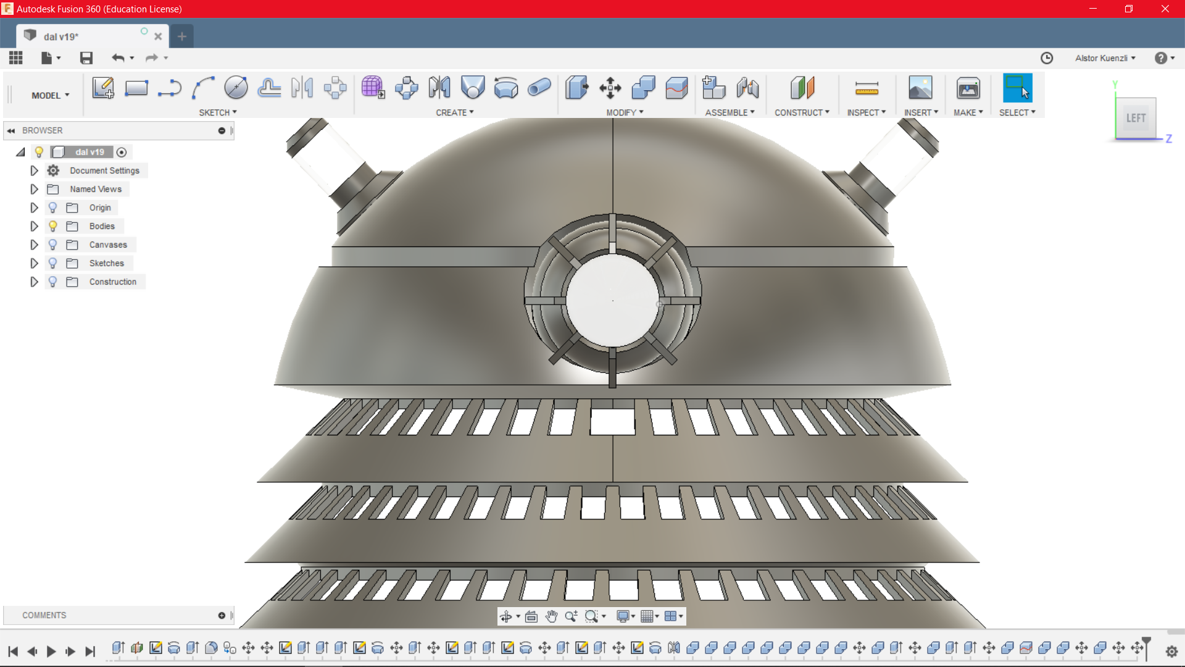Viewport: 1185px width, 667px height.
Task: Open the MODEL workspace dropdown
Action: coord(51,95)
